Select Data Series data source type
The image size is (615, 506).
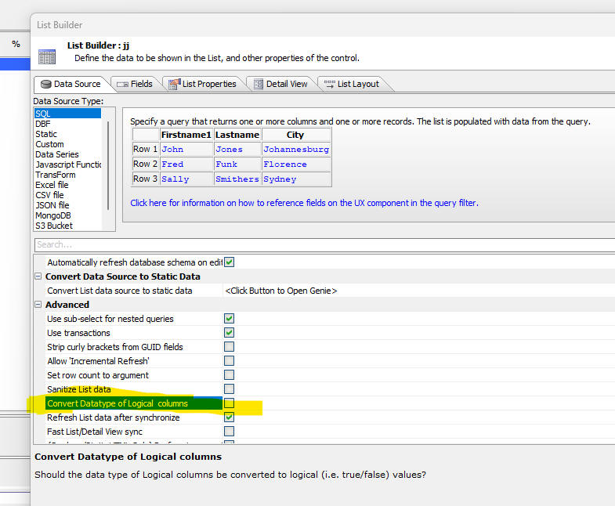[67, 154]
